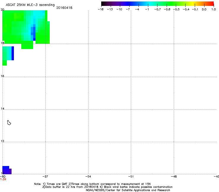Viewport: 219px width, 192px height.
Task: Click the dark blue data strip below 18N
Action: [x=12, y=53]
